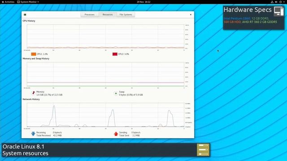This screenshot has width=287, height=161.
Task: Click the server icon in Oracle Linux banner
Action: click(x=203, y=150)
